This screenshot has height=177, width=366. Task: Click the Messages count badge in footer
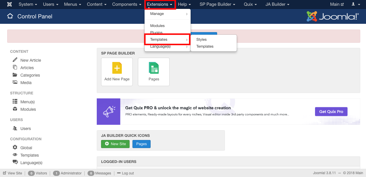coord(91,173)
